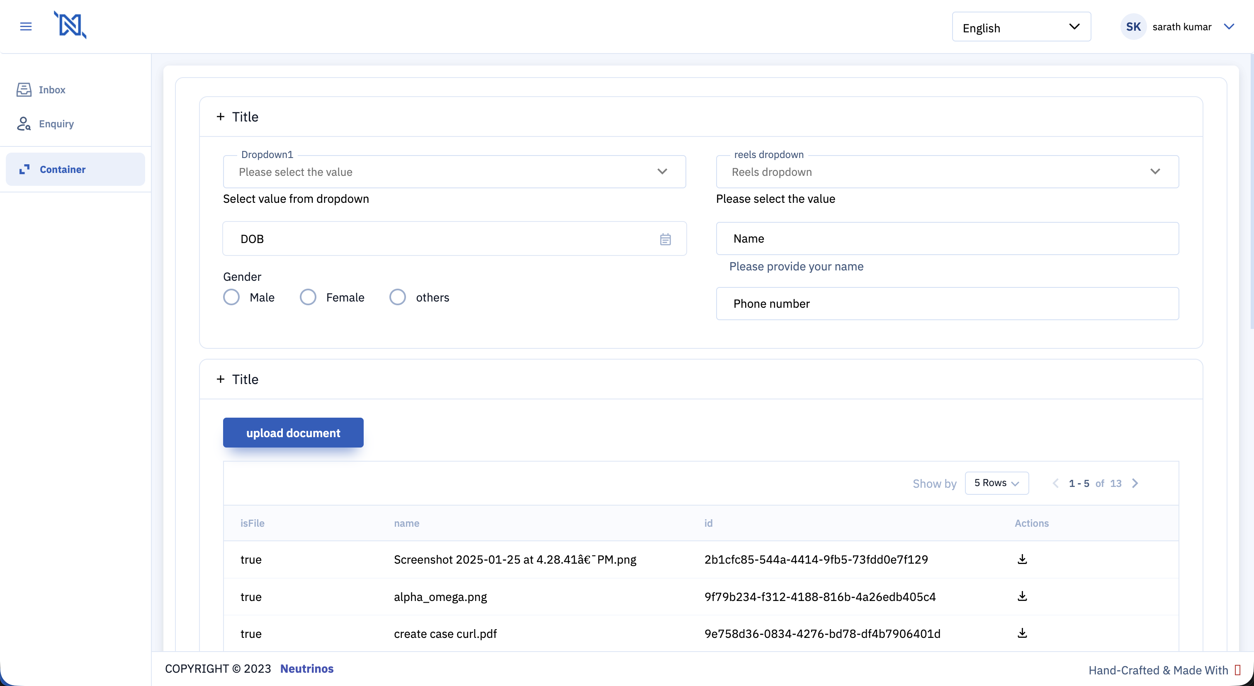Open the English language dropdown
The image size is (1254, 686).
click(1021, 27)
